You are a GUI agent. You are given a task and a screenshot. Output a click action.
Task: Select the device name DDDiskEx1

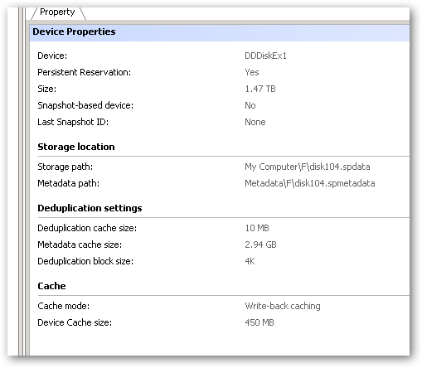point(265,56)
